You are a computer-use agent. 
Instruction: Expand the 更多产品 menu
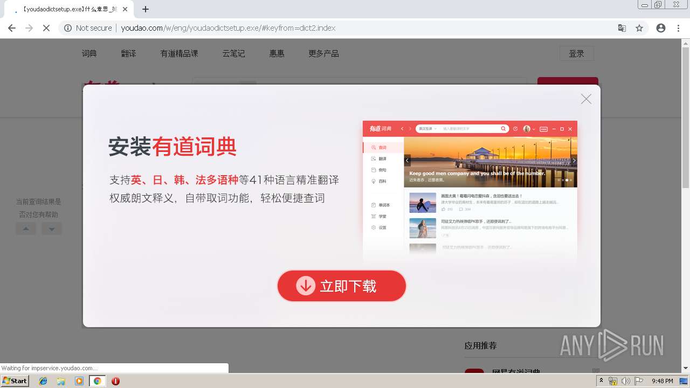[323, 53]
